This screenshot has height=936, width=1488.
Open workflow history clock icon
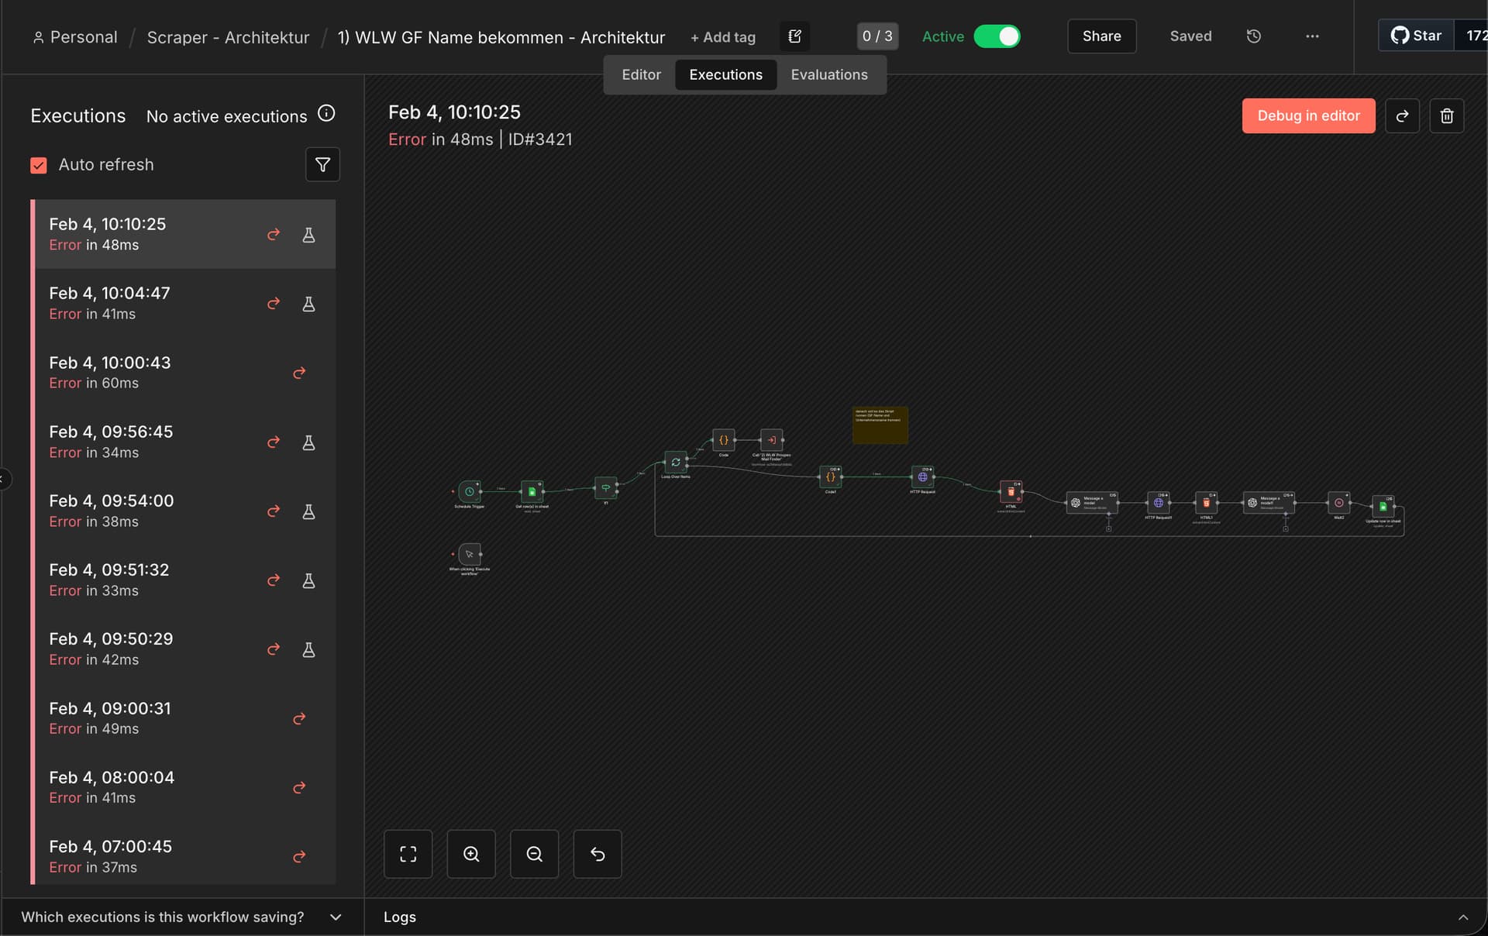click(1253, 36)
